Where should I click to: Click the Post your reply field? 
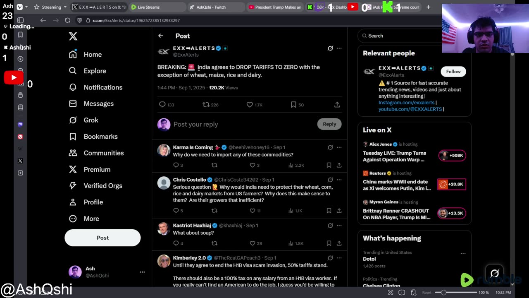coord(242,124)
